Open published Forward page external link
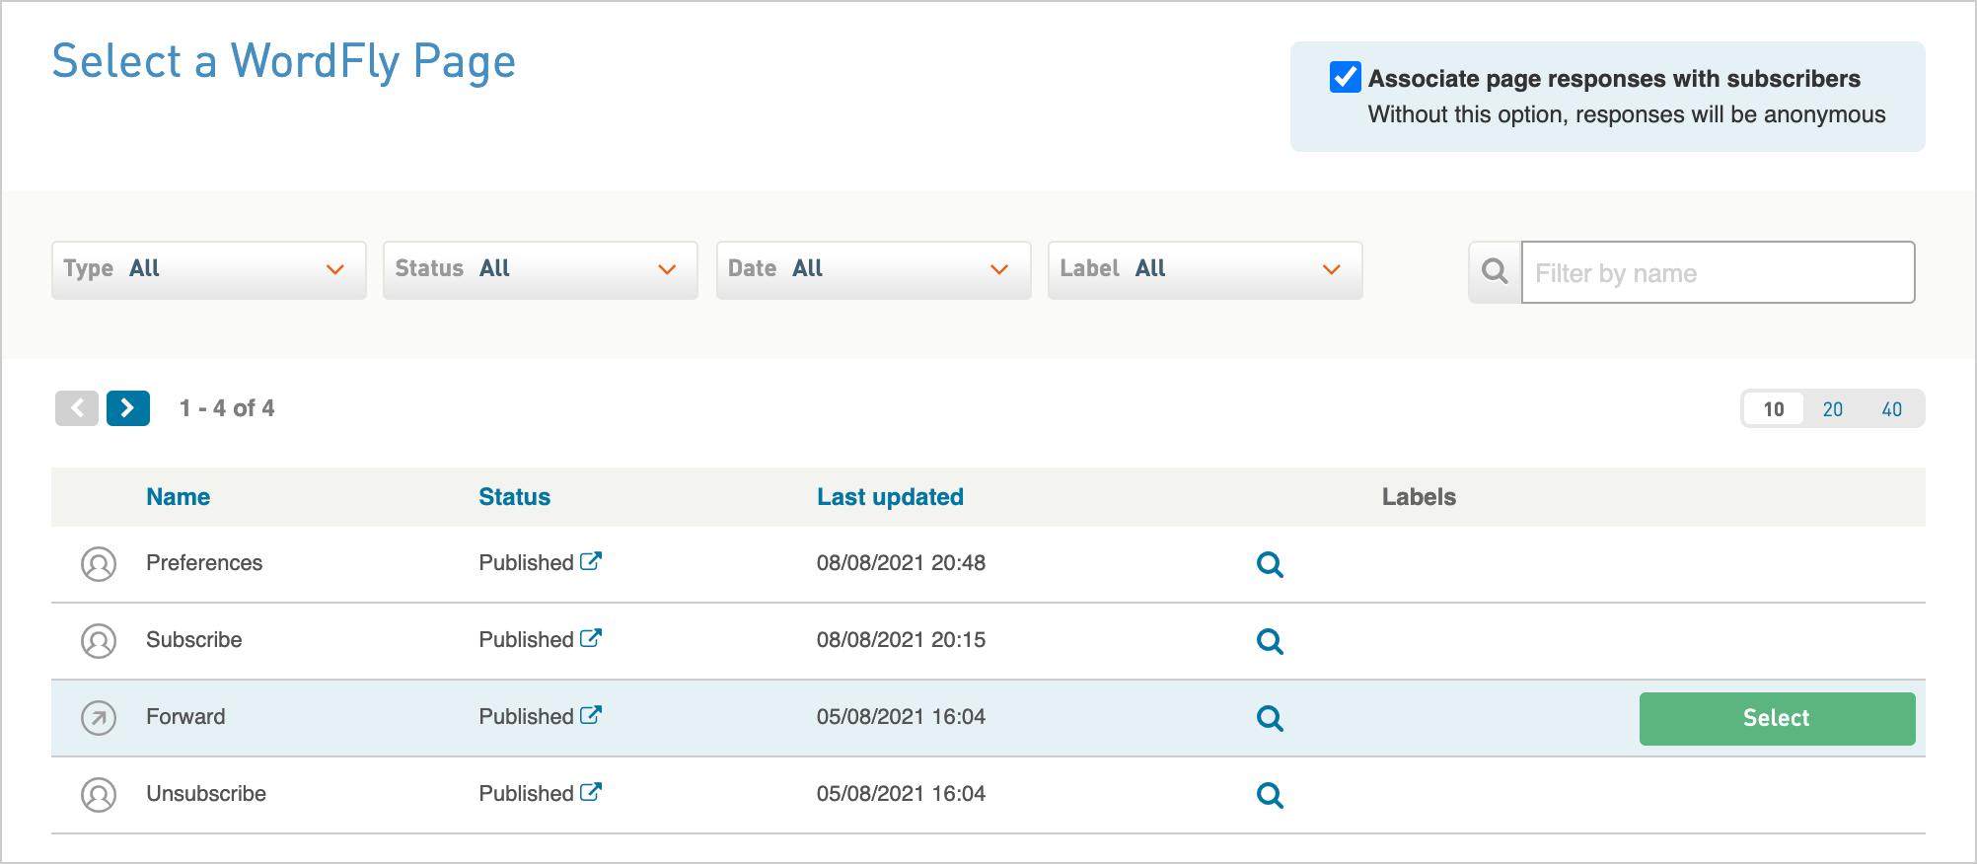Image resolution: width=1977 pixels, height=864 pixels. 591,715
